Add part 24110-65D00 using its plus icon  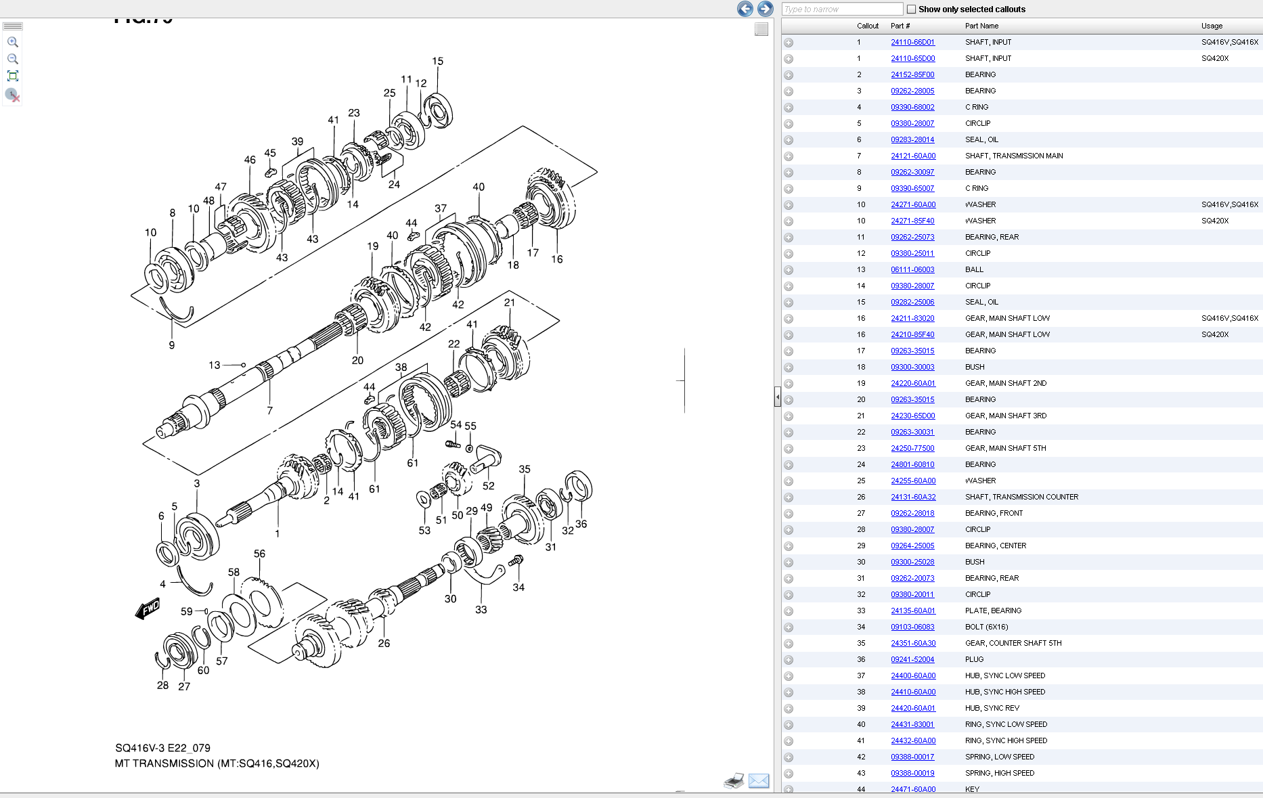(x=789, y=59)
